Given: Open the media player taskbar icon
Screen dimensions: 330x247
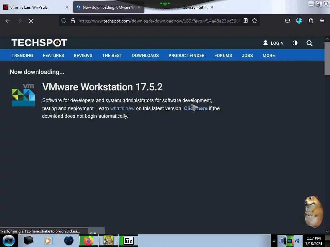Looking at the screenshot, I should (x=48, y=241).
